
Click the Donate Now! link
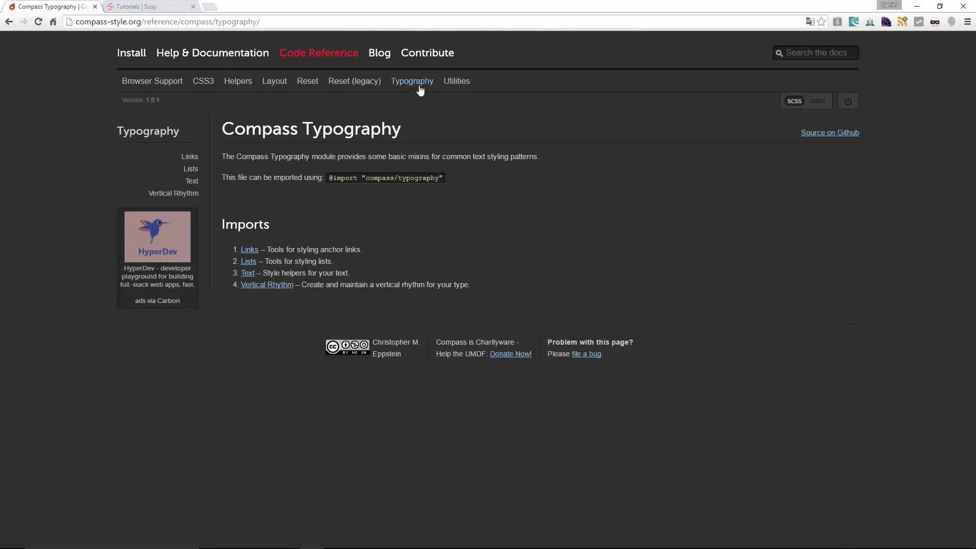click(x=510, y=354)
